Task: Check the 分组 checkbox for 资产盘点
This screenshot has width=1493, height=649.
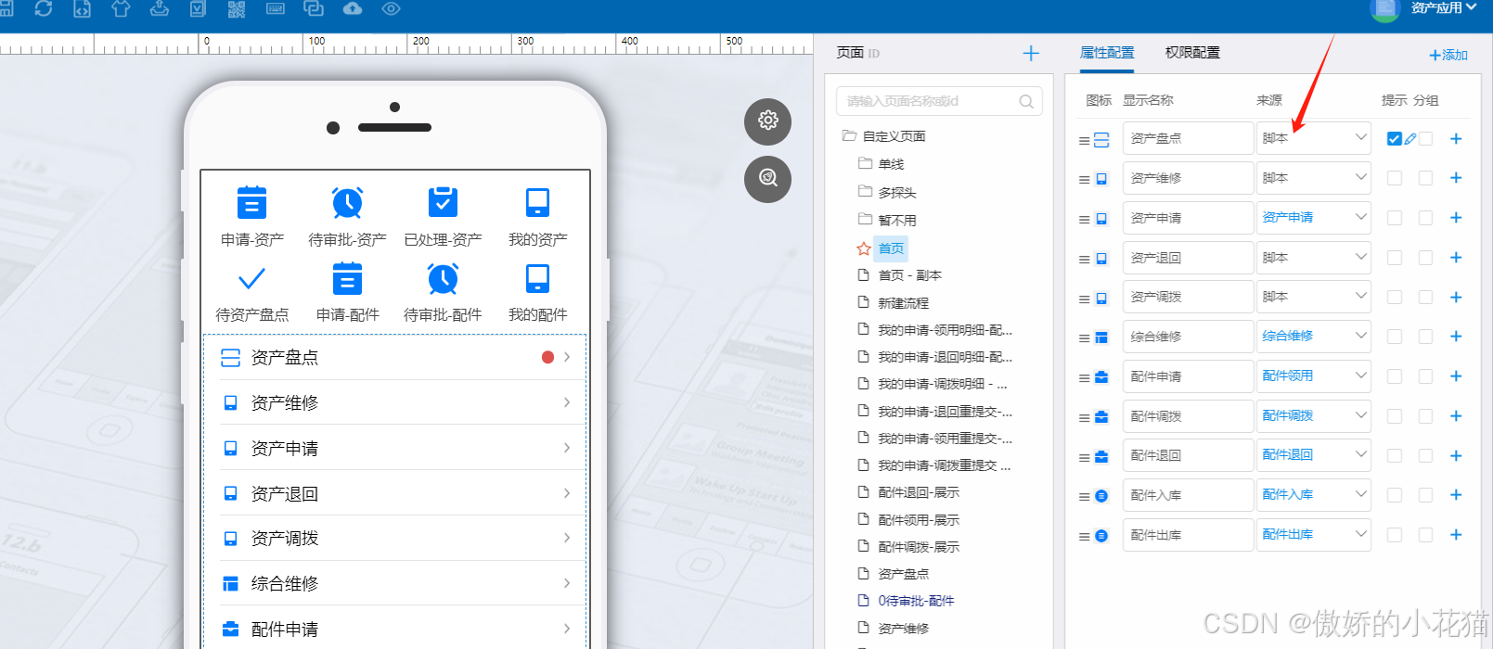Action: pyautogui.click(x=1426, y=139)
